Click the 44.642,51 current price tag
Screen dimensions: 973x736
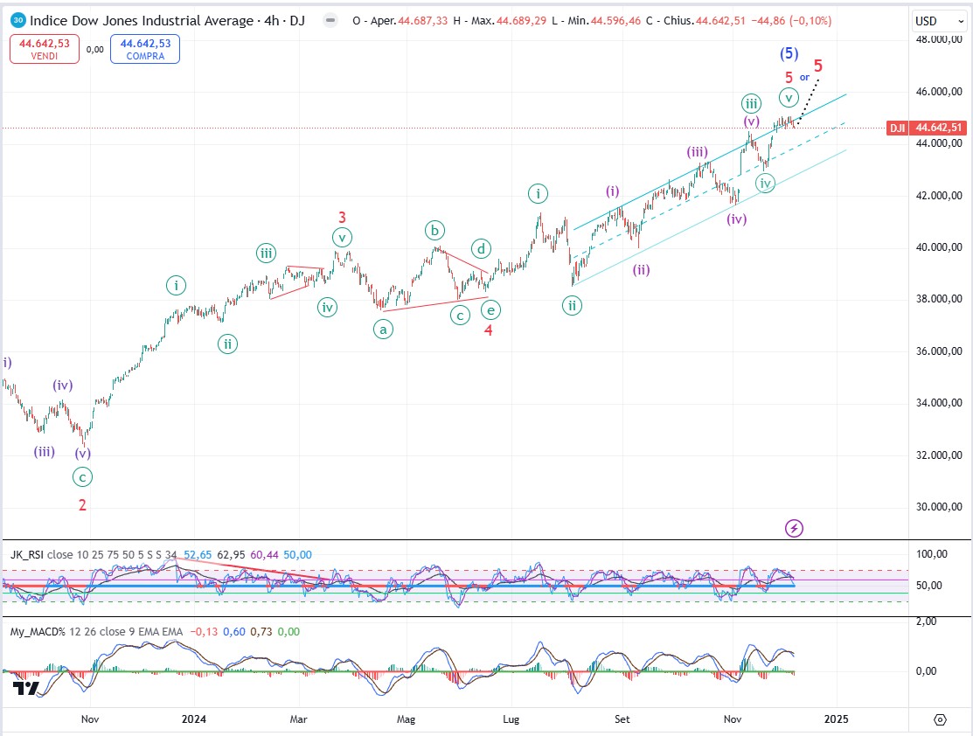point(938,128)
